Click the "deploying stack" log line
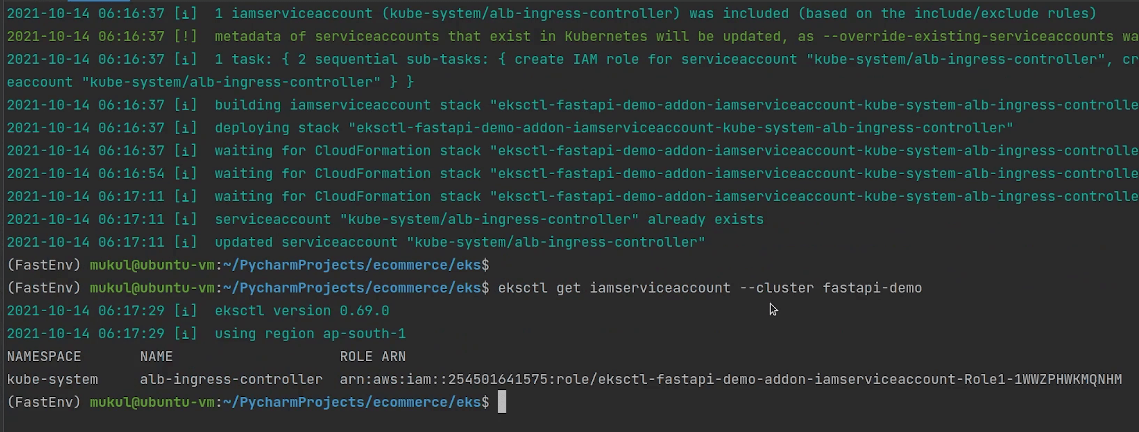1139x432 pixels. point(613,128)
